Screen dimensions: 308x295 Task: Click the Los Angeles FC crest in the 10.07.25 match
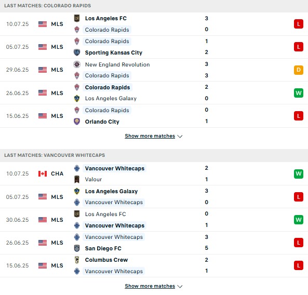(77, 18)
